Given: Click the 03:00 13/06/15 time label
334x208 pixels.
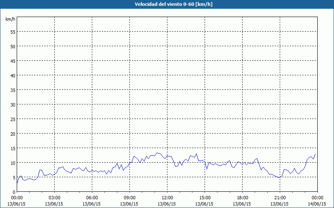Looking at the screenshot, I should tap(54, 201).
